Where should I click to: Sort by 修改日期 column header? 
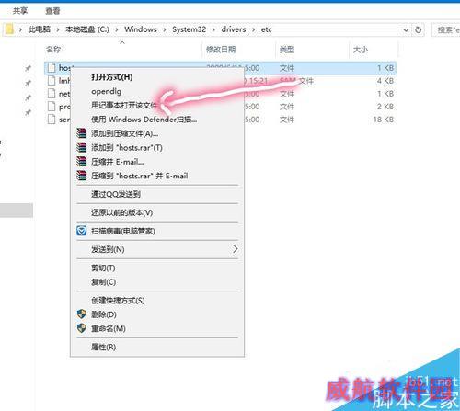[x=221, y=50]
